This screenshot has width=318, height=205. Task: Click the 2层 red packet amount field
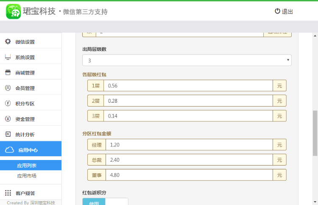[188, 101]
